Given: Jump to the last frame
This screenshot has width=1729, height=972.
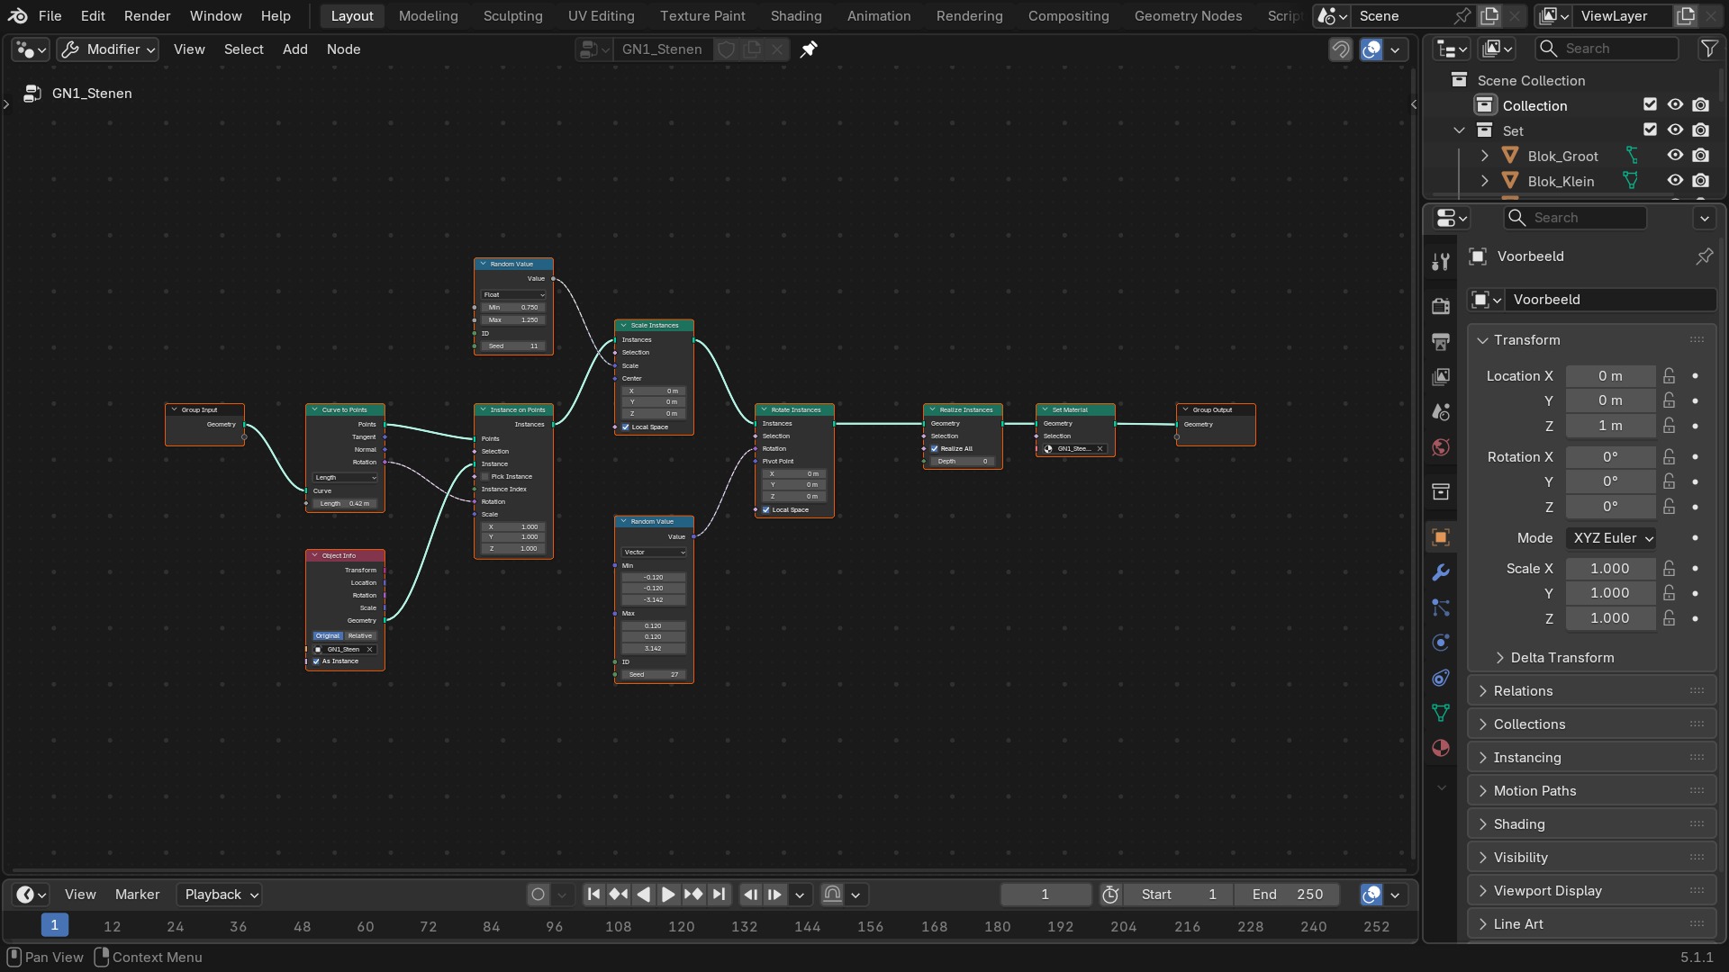Looking at the screenshot, I should click(x=719, y=895).
